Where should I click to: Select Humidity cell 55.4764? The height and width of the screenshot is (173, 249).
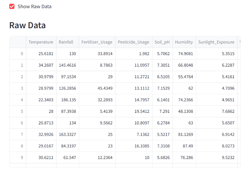pos(184,77)
